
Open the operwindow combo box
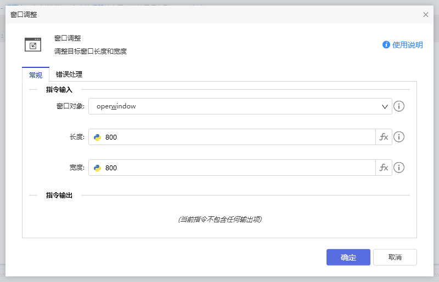click(236, 106)
